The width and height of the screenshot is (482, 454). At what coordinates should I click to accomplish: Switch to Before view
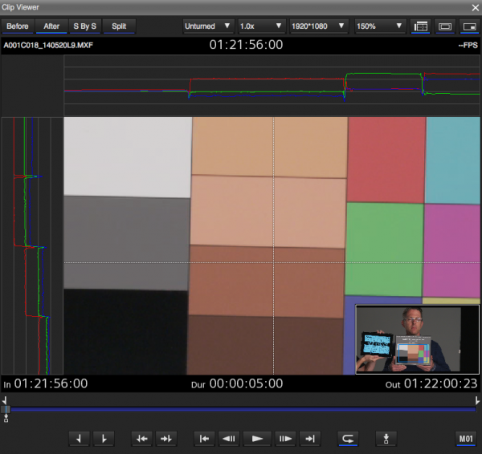[18, 26]
